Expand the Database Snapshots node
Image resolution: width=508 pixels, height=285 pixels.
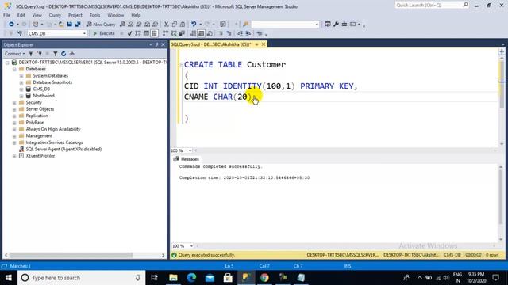pyautogui.click(x=21, y=82)
